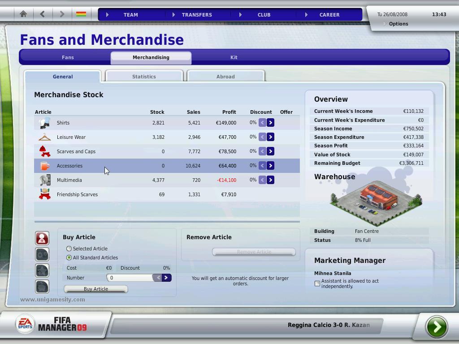Open the CAREER dropdown menu
Viewport: 459px width, 344px height.
329,15
